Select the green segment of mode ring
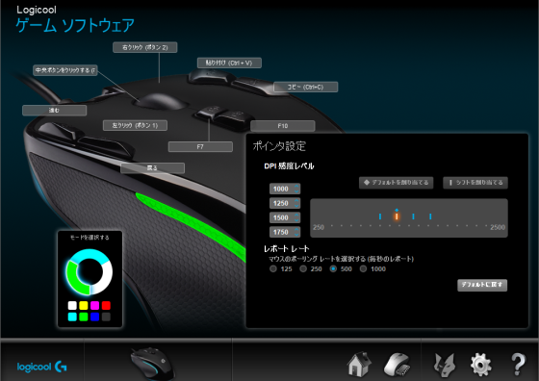Screen dimensions: 539x381 click(74, 280)
